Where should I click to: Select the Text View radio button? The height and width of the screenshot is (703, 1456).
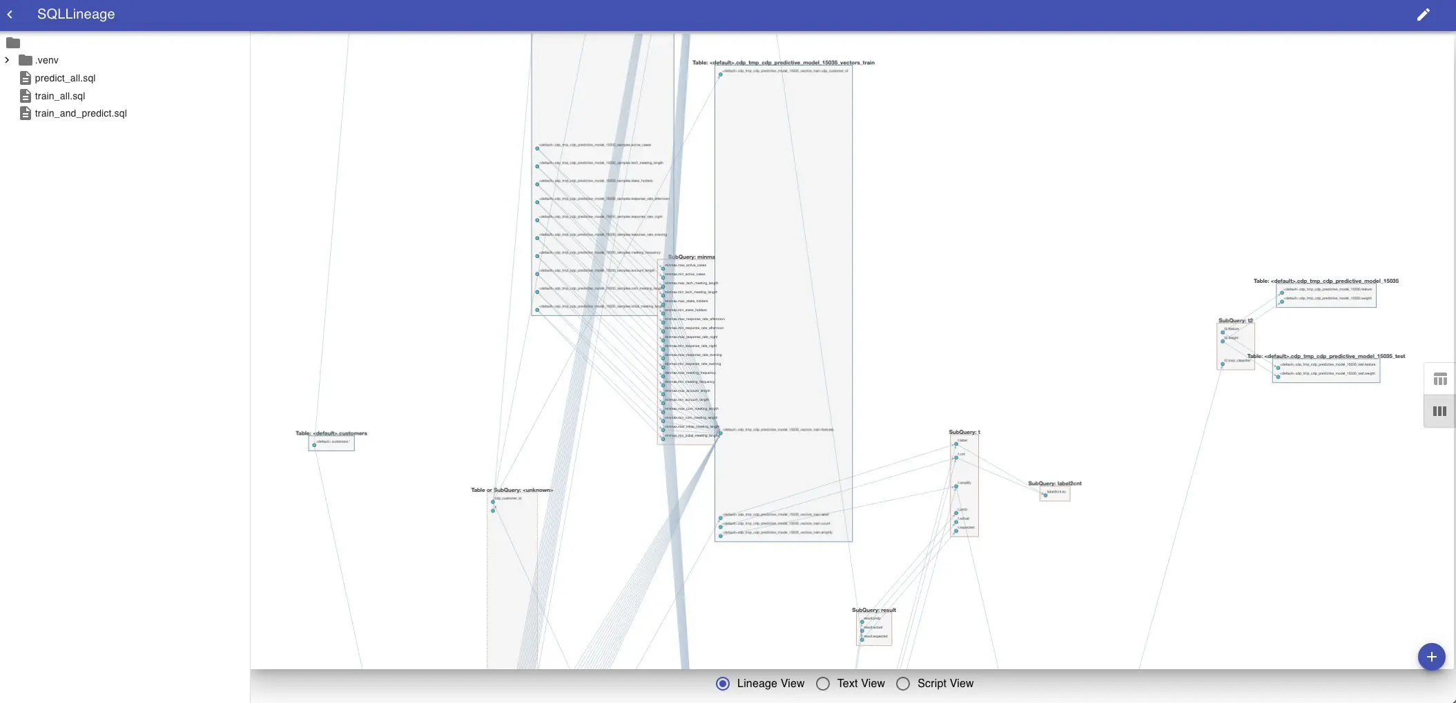(823, 684)
